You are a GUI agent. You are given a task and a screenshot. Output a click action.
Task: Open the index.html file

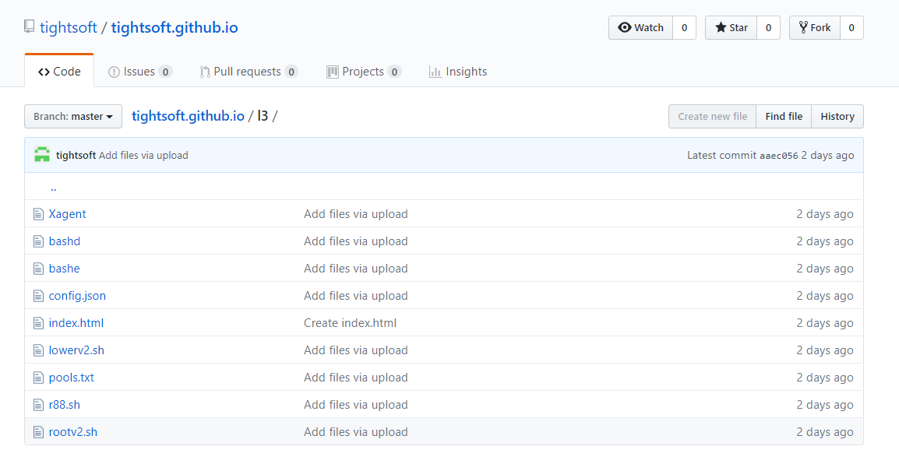[76, 323]
